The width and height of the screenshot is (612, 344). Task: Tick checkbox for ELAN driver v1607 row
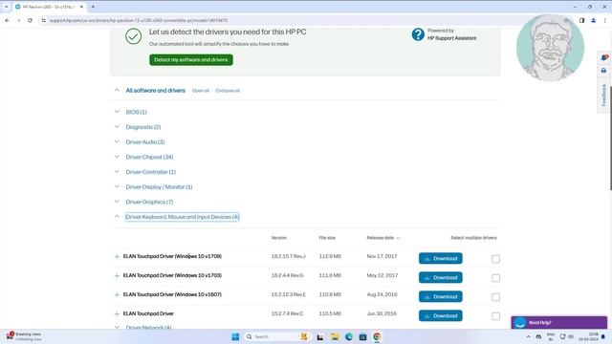495,297
